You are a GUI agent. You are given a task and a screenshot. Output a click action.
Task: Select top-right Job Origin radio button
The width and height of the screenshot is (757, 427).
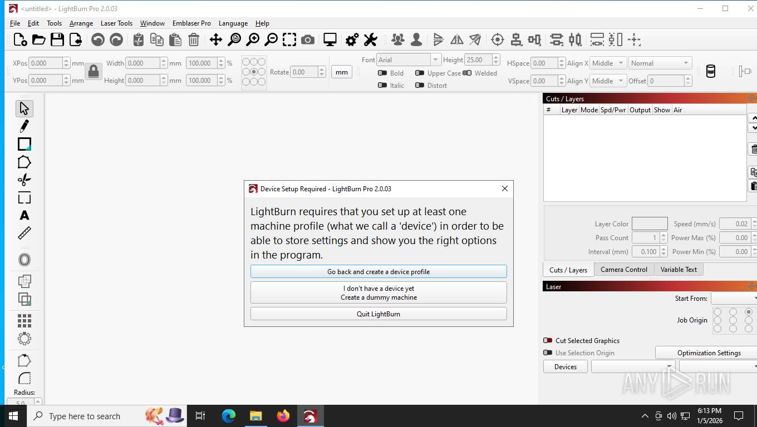click(x=749, y=312)
